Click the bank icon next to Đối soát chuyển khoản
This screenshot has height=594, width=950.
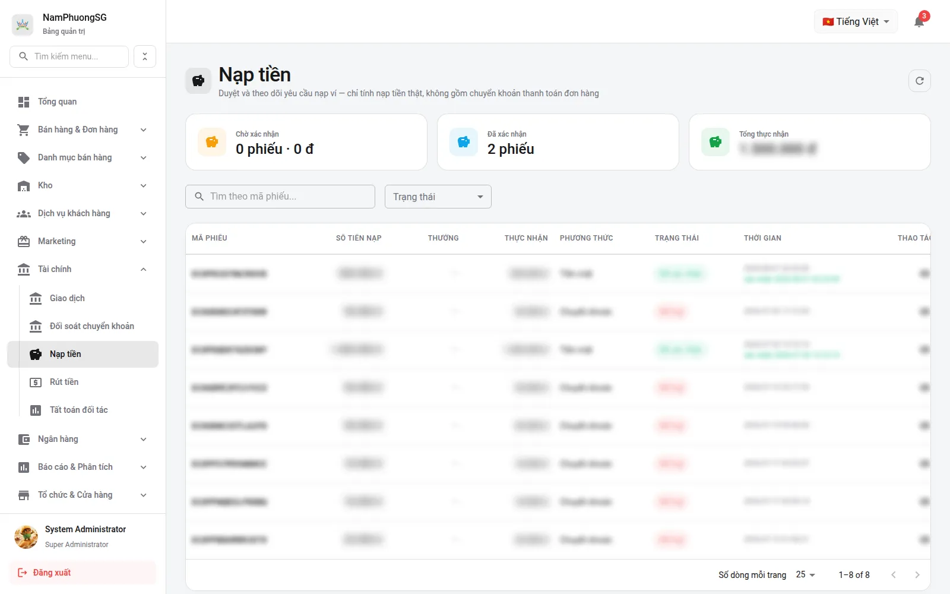point(36,326)
